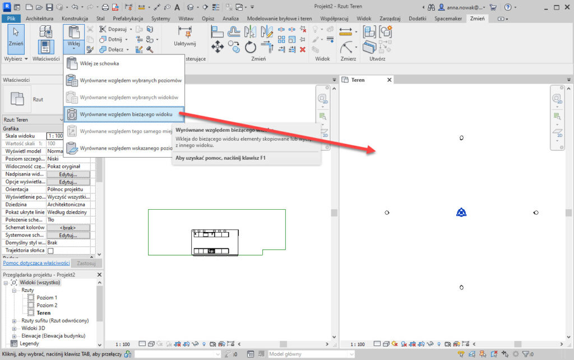Image resolution: width=574 pixels, height=360 pixels.
Task: Open Poziom 1 view in project browser
Action: 47,298
